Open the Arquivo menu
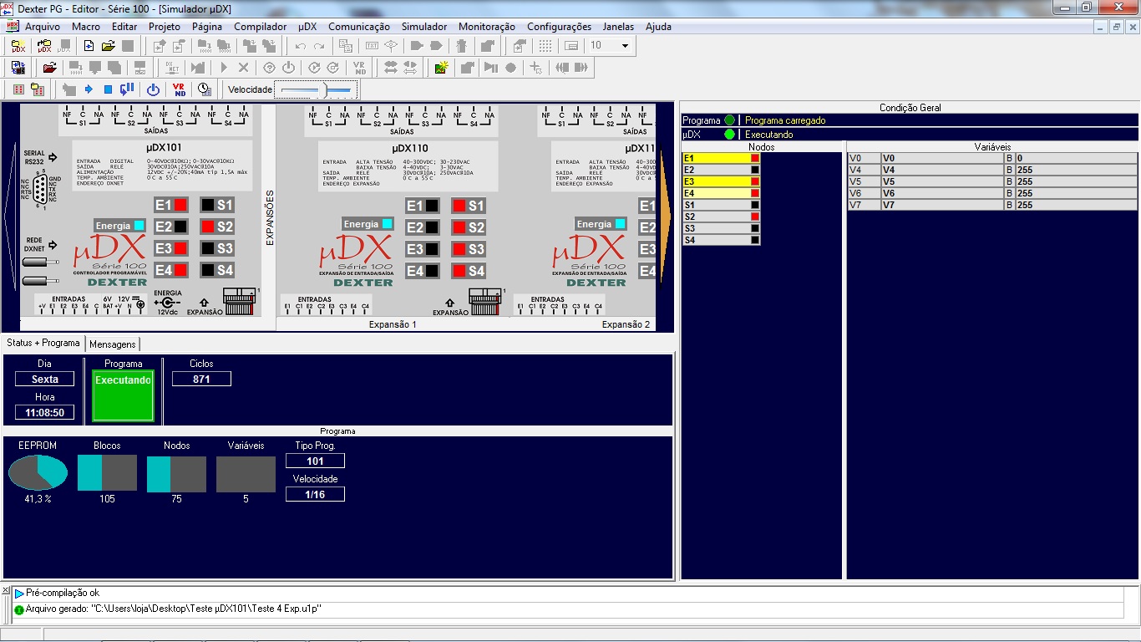 pyautogui.click(x=43, y=27)
